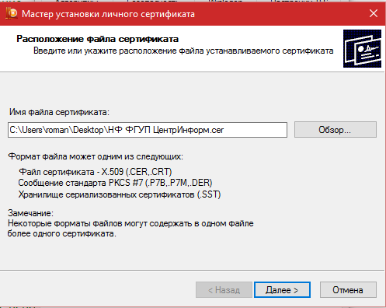
Task: Focus the certificate file name input field
Action: (148, 130)
